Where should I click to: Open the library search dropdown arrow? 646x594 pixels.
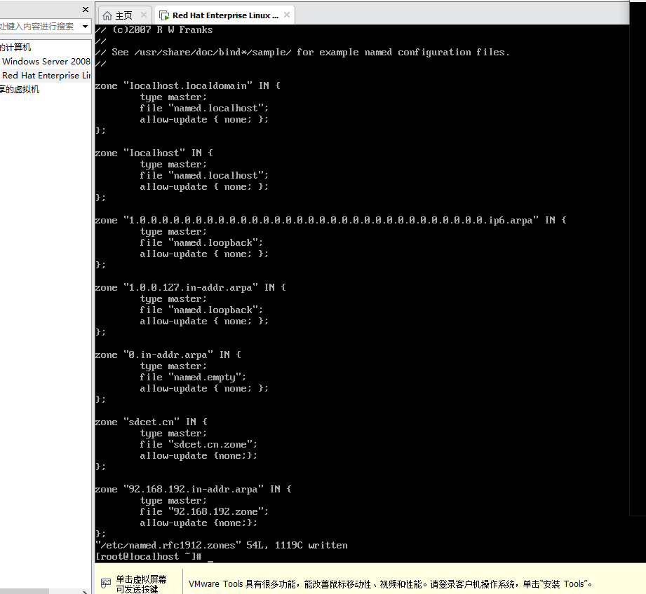pyautogui.click(x=85, y=27)
